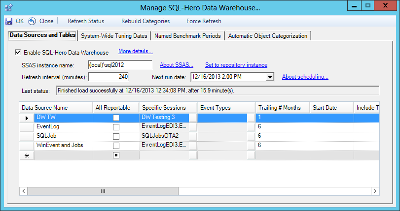Open Event Types picker for WinEvent and Jobs
Screen dimensions: 400x211
point(251,146)
